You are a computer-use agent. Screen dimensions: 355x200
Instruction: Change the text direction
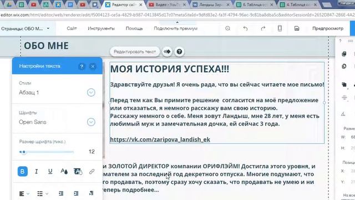click(91, 193)
